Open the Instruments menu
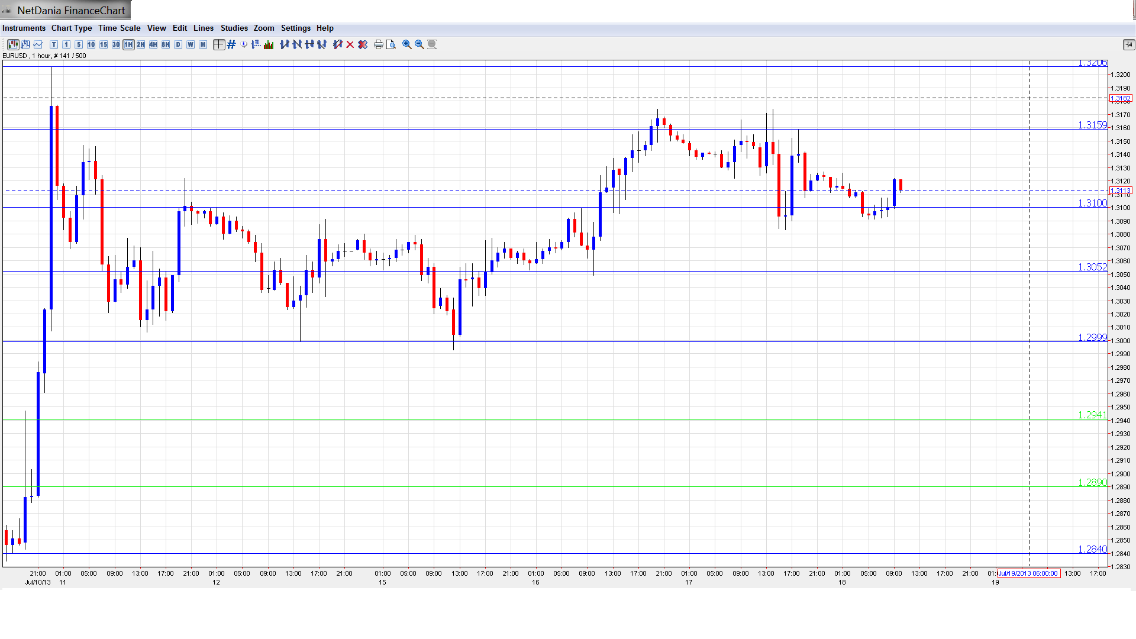The image size is (1136, 639). (24, 28)
